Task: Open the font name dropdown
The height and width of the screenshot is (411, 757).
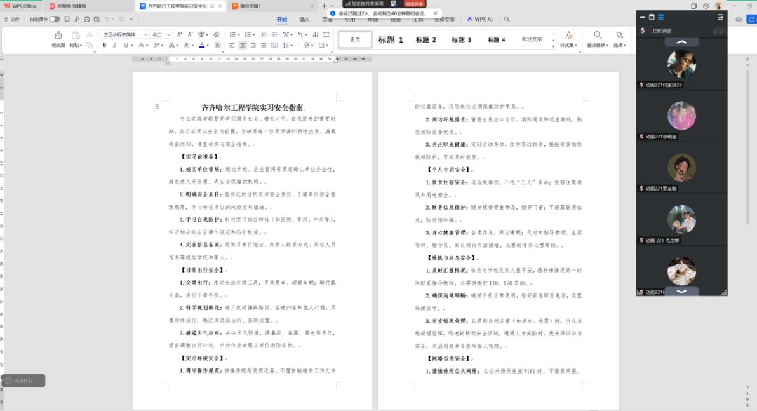Action: (145, 34)
